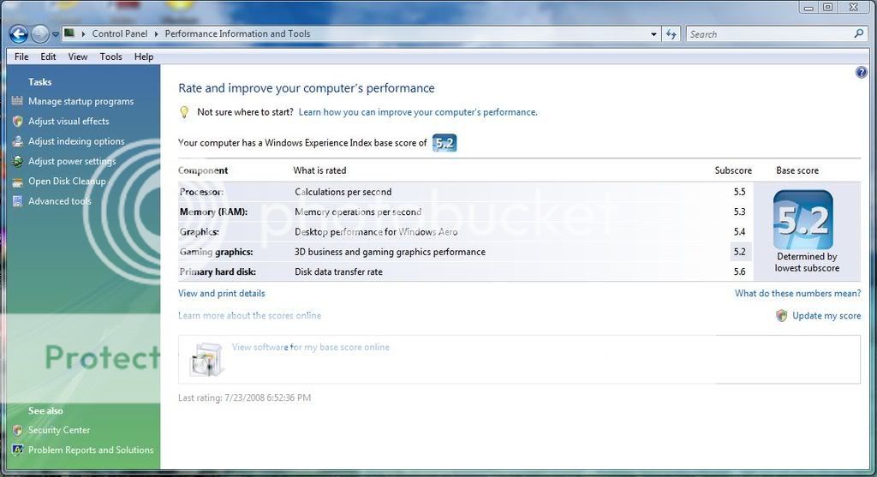Image resolution: width=877 pixels, height=477 pixels.
Task: Click the Base score column header
Action: [x=797, y=170]
